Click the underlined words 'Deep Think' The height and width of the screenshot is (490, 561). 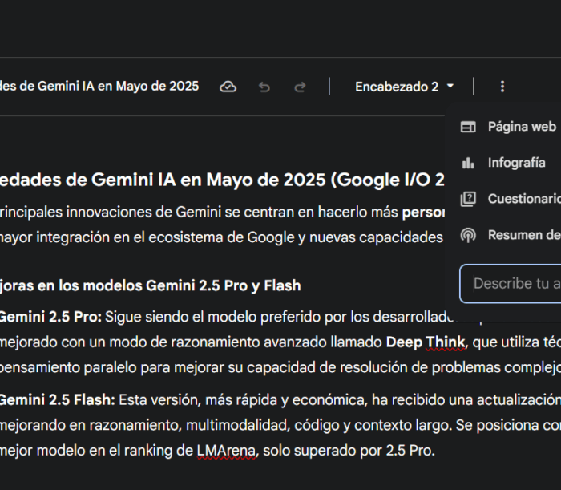[x=426, y=342]
